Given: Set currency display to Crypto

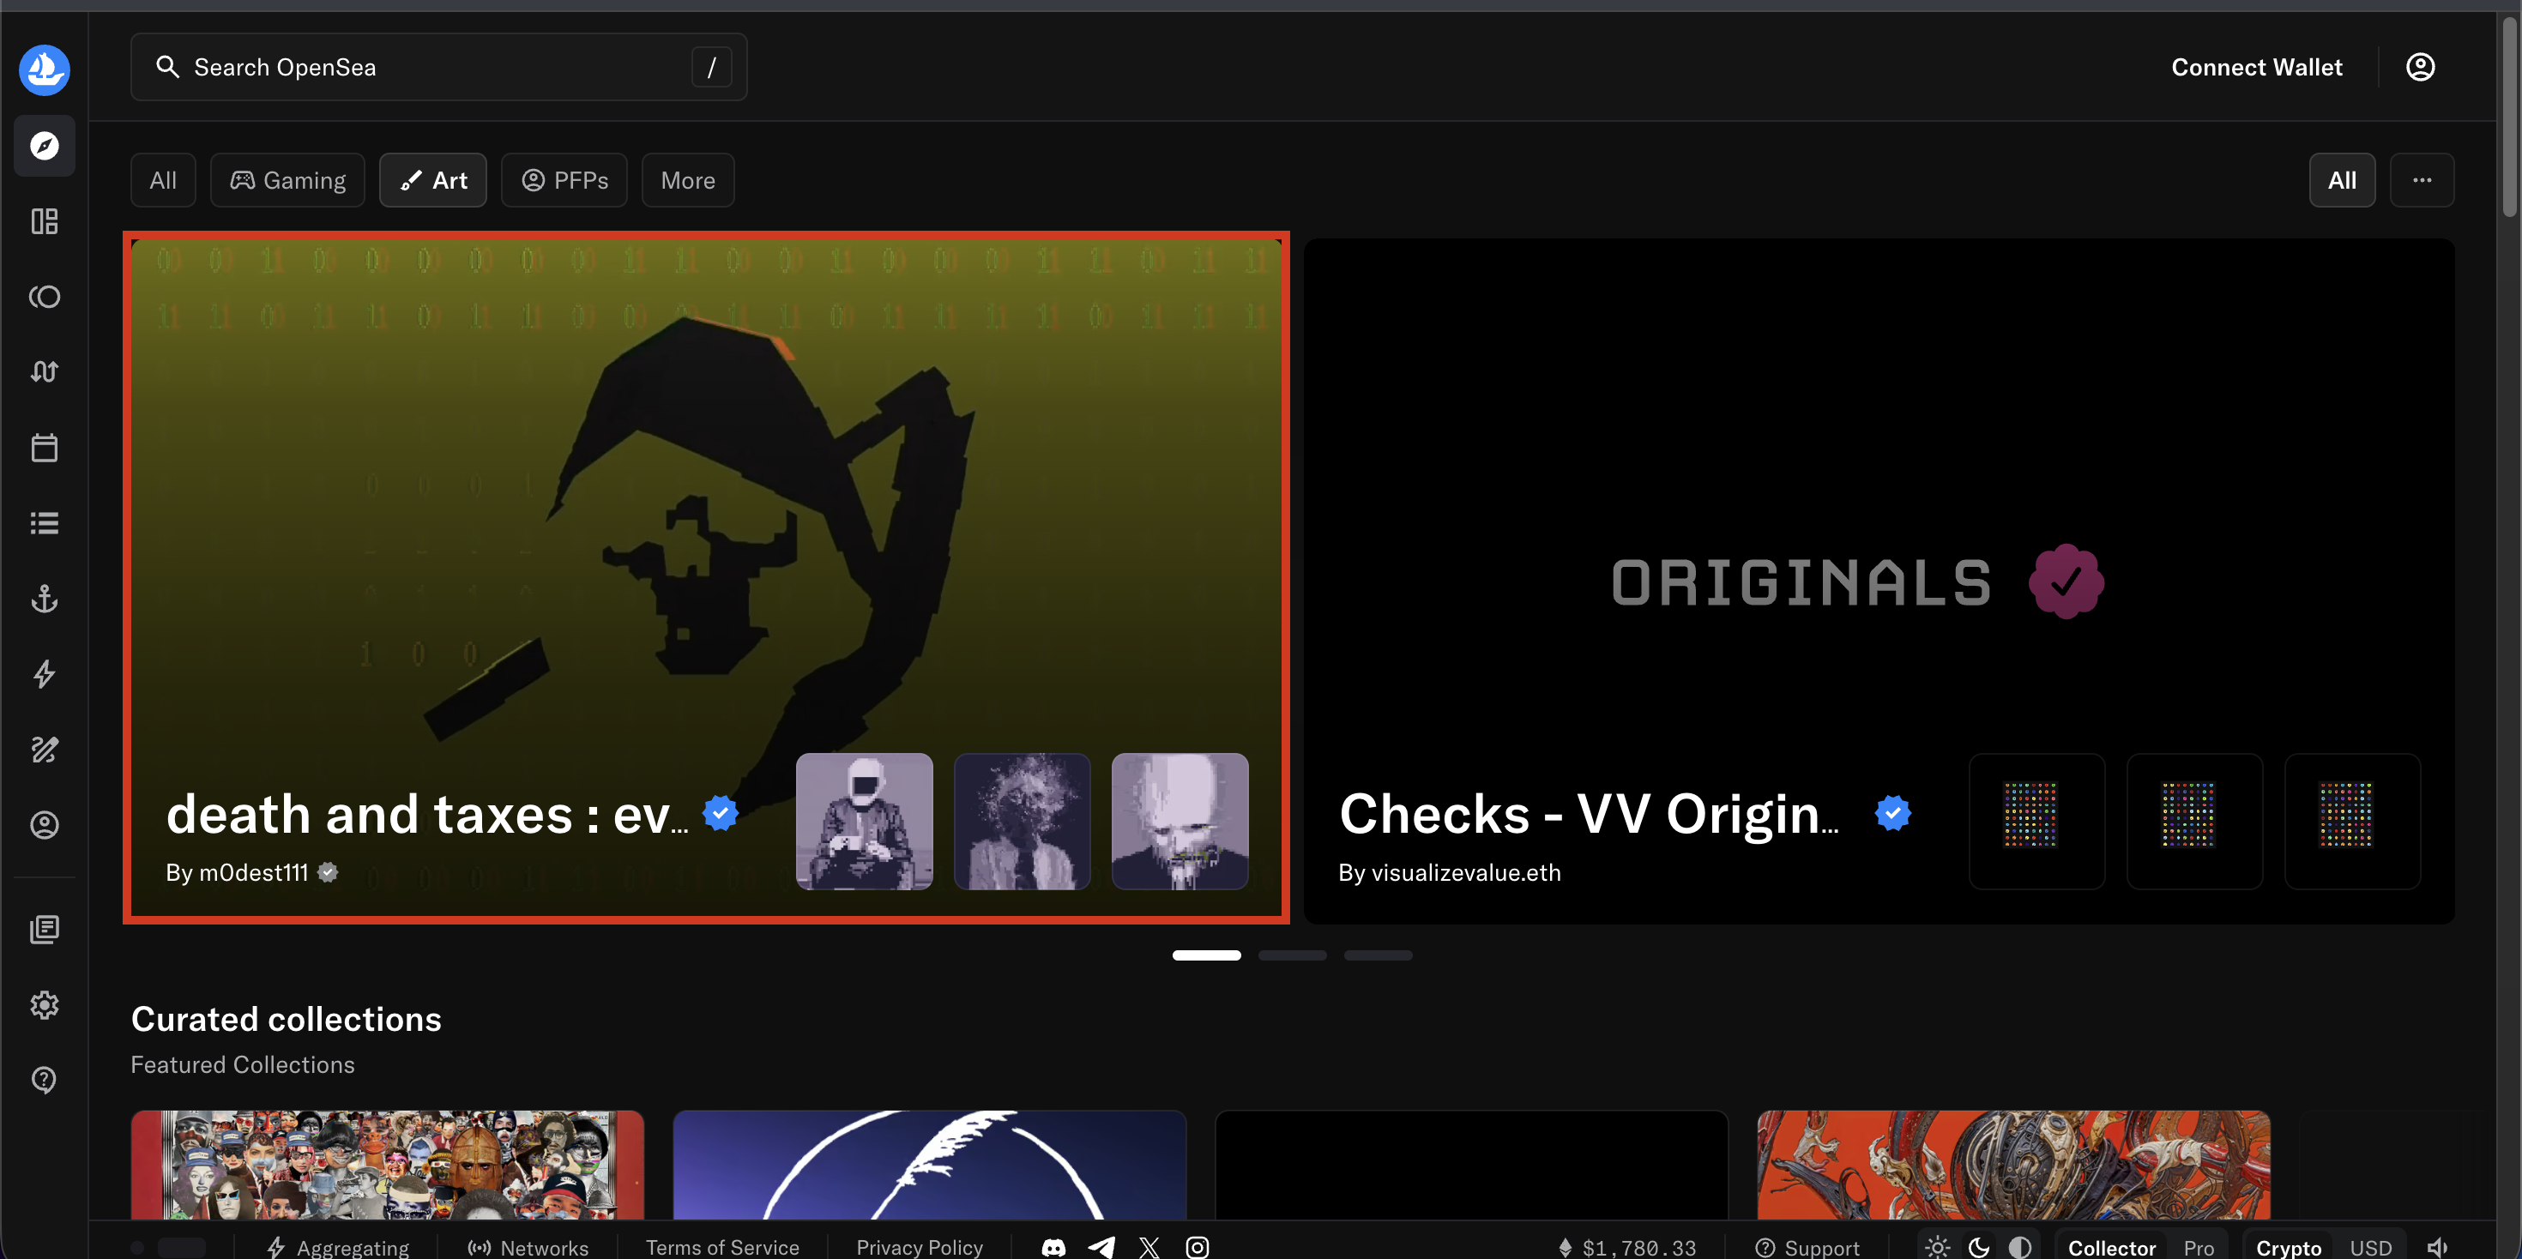Looking at the screenshot, I should pyautogui.click(x=2289, y=1247).
